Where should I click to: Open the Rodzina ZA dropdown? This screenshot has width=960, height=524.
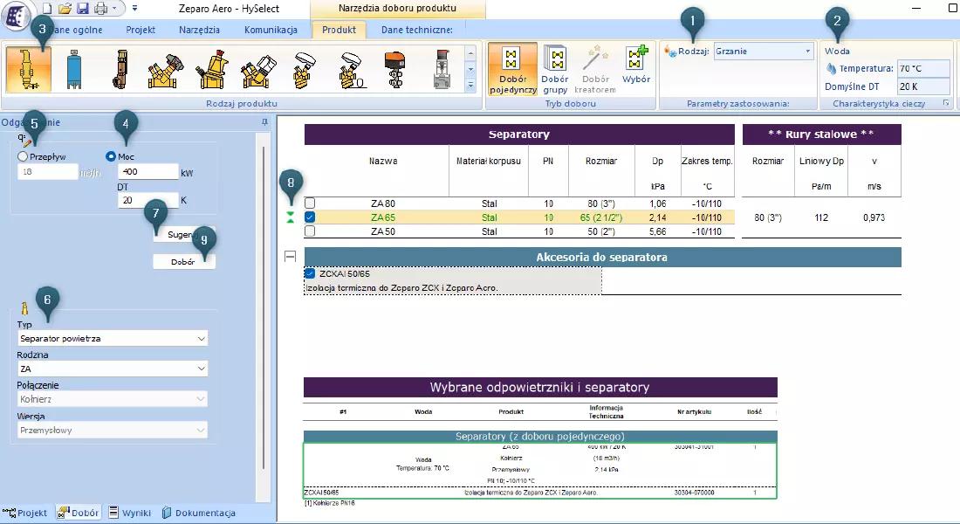(x=113, y=369)
